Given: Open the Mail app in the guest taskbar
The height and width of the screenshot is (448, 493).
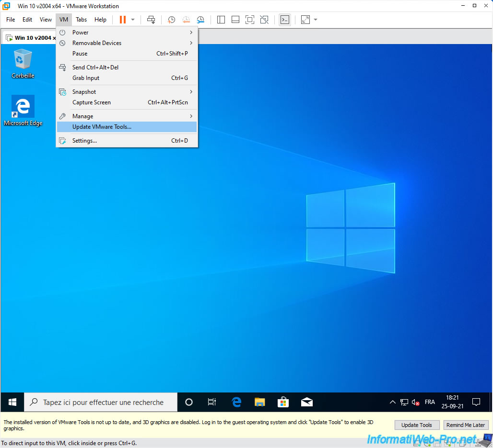Looking at the screenshot, I should click(307, 402).
